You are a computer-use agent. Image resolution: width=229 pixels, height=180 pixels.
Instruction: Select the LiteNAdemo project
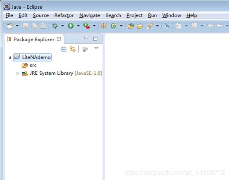coord(32,57)
